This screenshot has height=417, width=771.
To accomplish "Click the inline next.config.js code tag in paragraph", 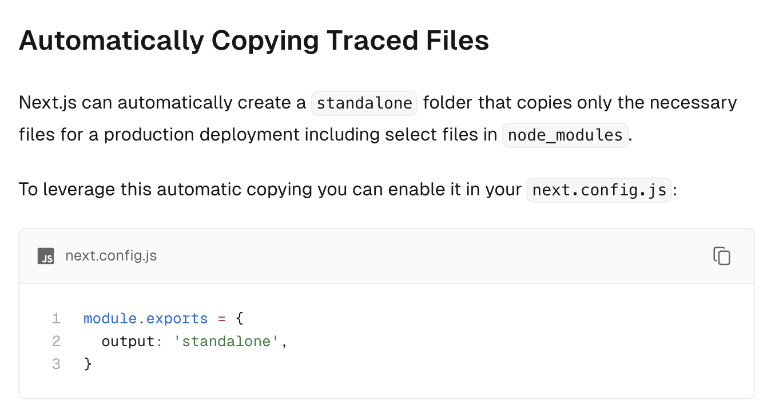I will [x=599, y=190].
